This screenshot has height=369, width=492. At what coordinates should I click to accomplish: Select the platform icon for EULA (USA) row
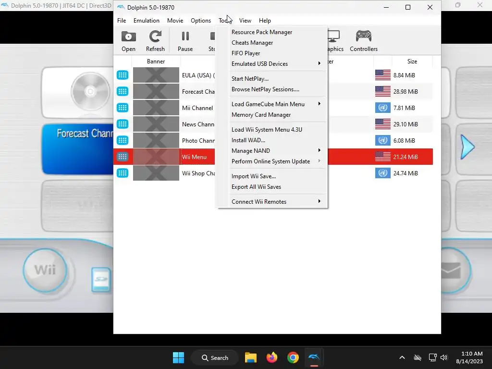coord(123,75)
